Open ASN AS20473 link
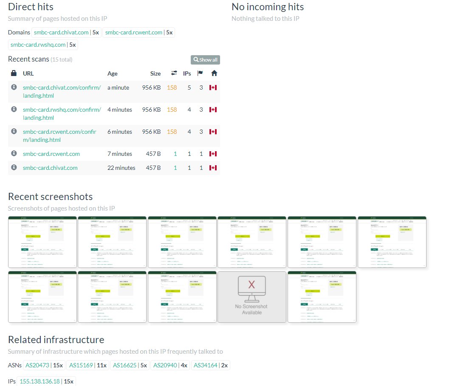Screen dimensions: 452x386 coord(37,365)
